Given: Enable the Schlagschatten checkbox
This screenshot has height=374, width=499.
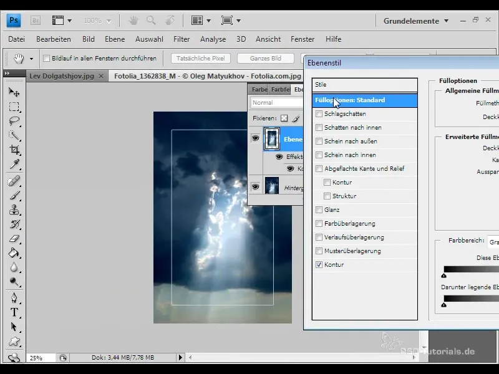Looking at the screenshot, I should (319, 114).
